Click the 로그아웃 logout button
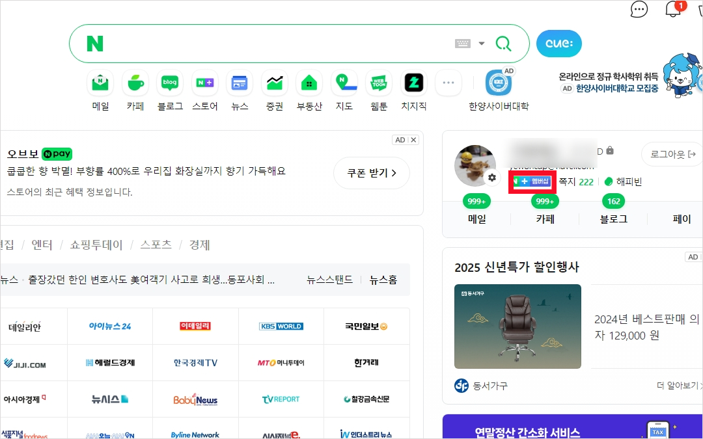703x439 pixels. [x=673, y=154]
